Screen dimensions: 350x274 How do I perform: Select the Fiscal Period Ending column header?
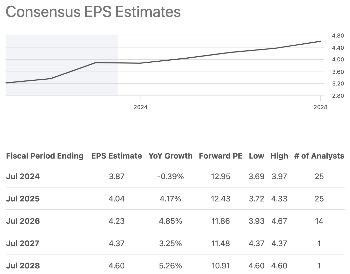click(45, 156)
